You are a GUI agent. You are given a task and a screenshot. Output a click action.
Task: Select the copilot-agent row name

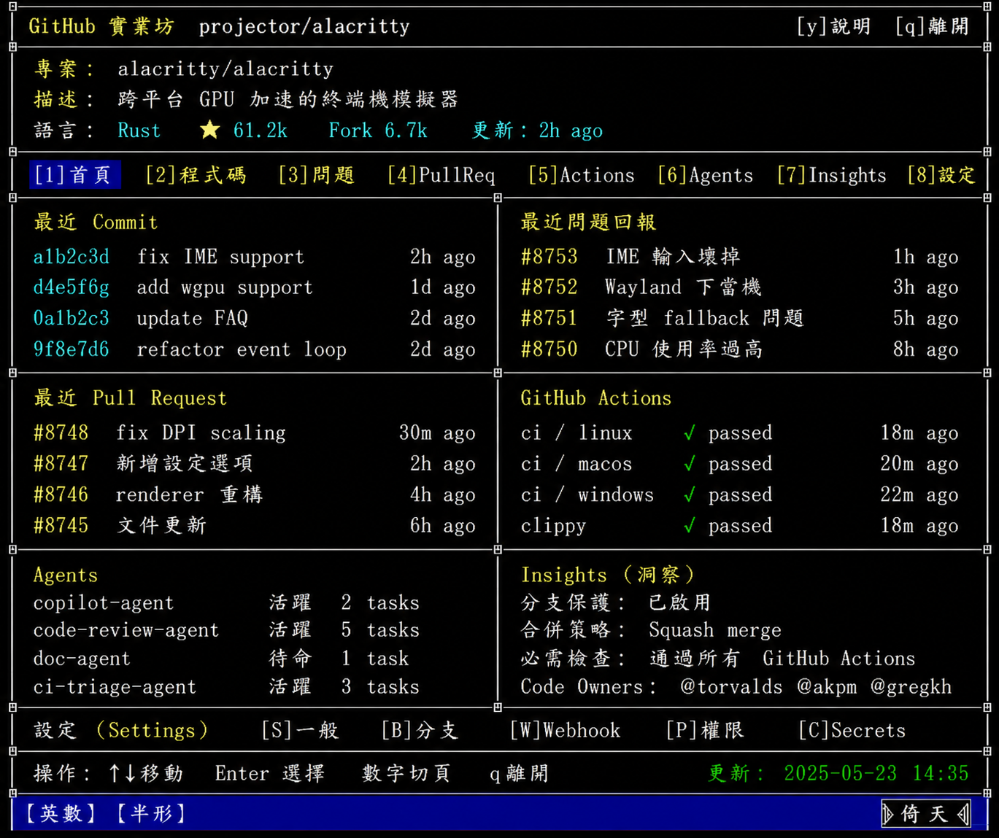tap(104, 602)
